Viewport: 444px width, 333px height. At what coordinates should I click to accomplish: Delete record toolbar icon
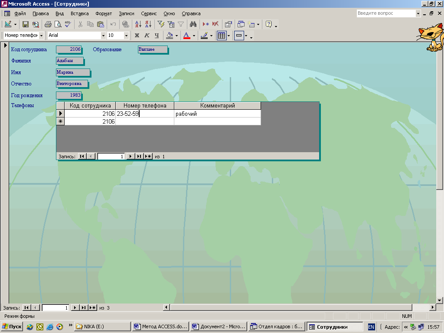click(x=215, y=24)
